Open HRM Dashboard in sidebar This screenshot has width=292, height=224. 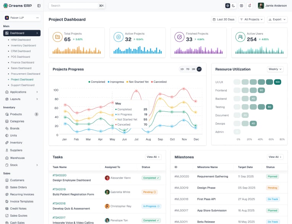[21, 40]
